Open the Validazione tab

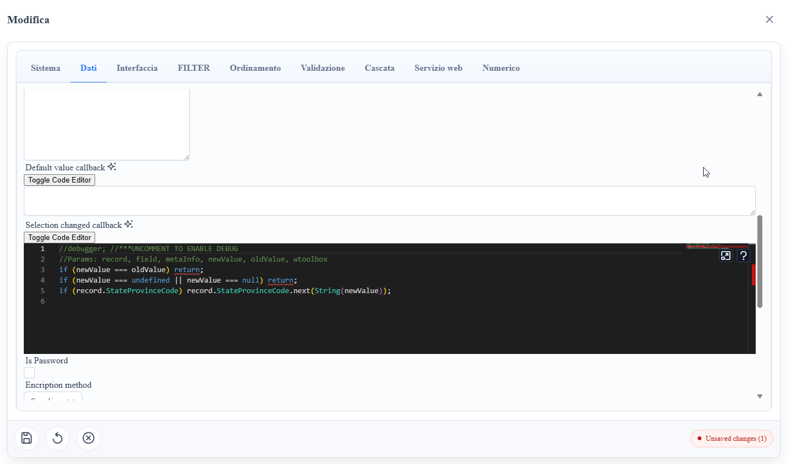pyautogui.click(x=323, y=68)
